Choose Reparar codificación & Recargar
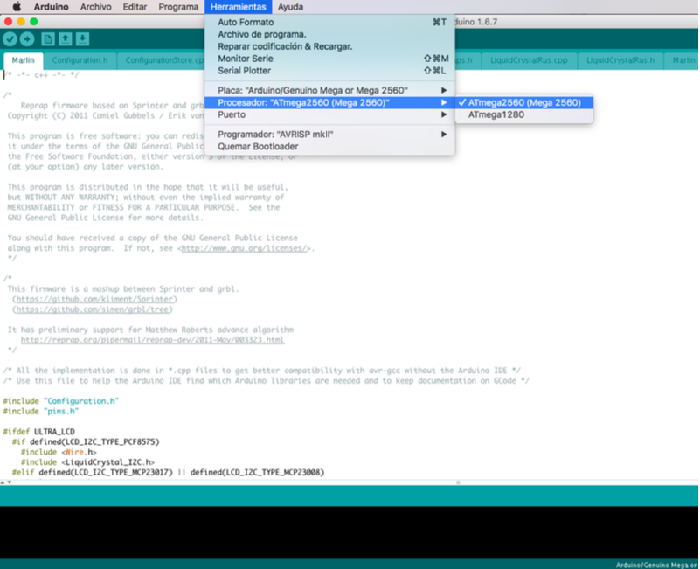Image resolution: width=700 pixels, height=569 pixels. 329,46
